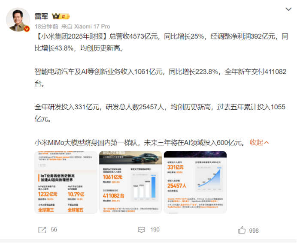Click the orange verified V badge
The image size is (297, 243).
pyautogui.click(x=27, y=29)
